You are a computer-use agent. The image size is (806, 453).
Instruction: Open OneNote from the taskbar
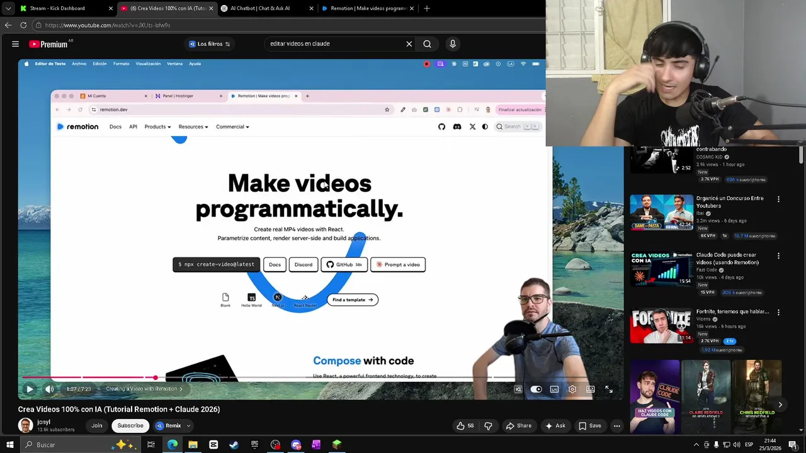click(316, 445)
